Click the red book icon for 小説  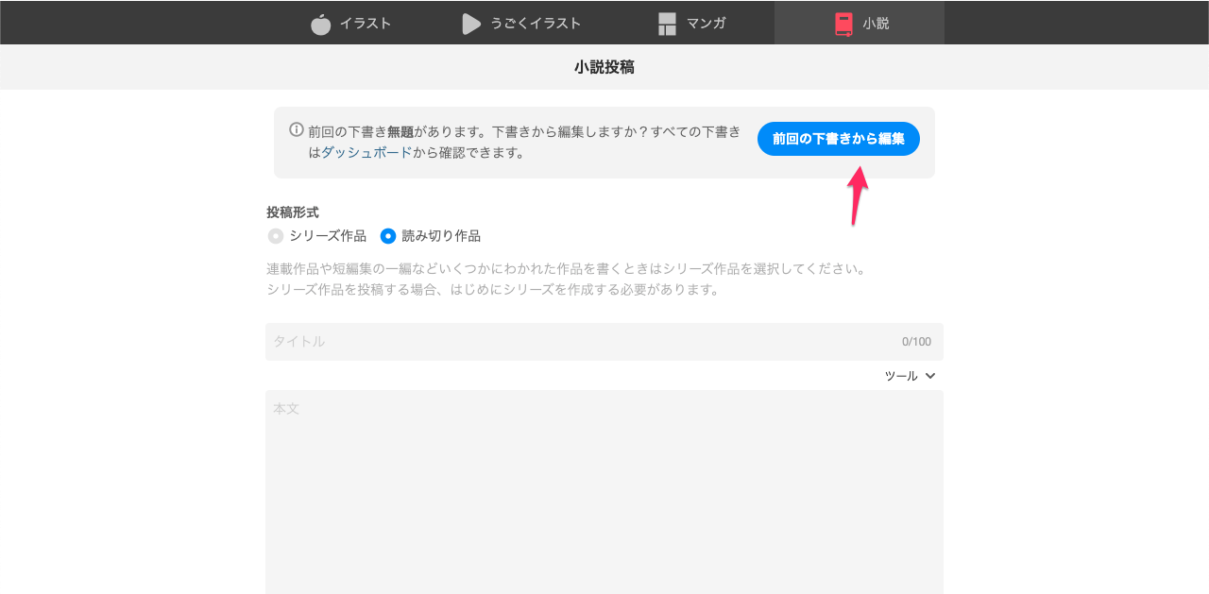click(843, 24)
